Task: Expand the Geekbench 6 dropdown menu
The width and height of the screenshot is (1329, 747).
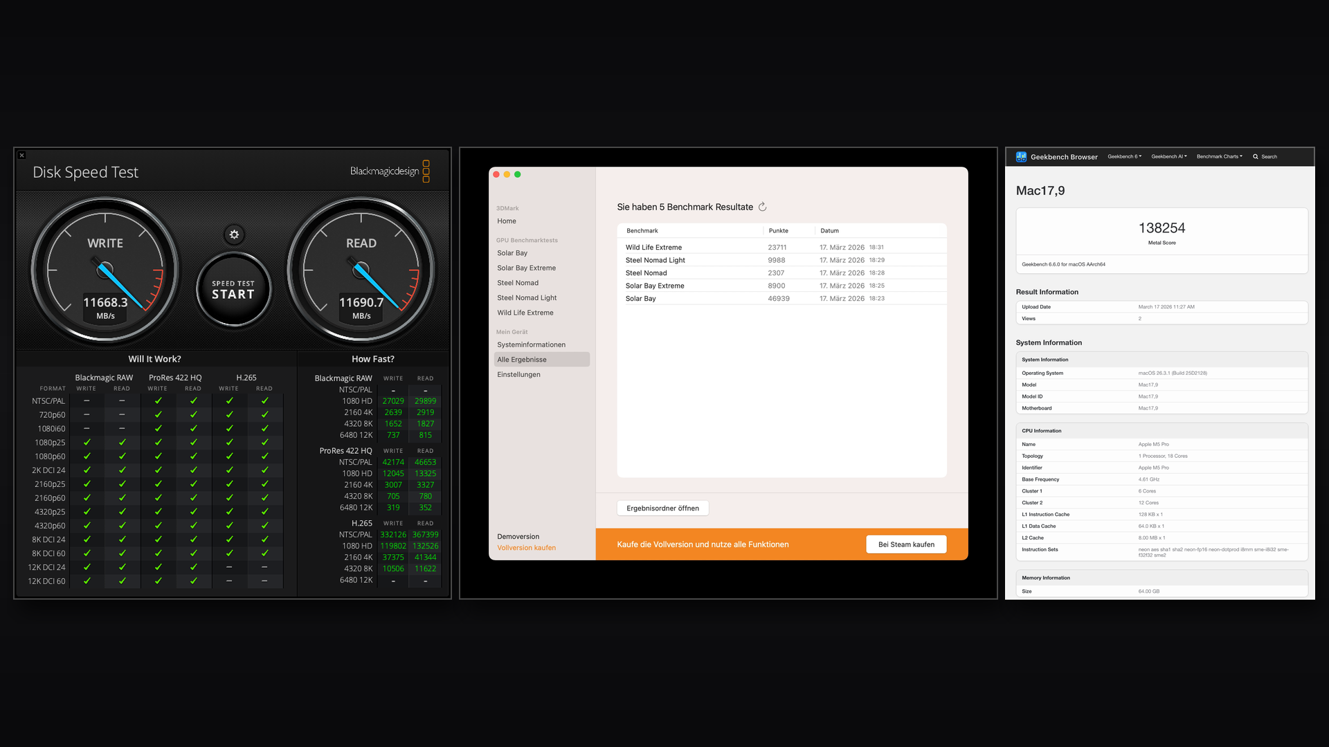Action: pyautogui.click(x=1124, y=157)
